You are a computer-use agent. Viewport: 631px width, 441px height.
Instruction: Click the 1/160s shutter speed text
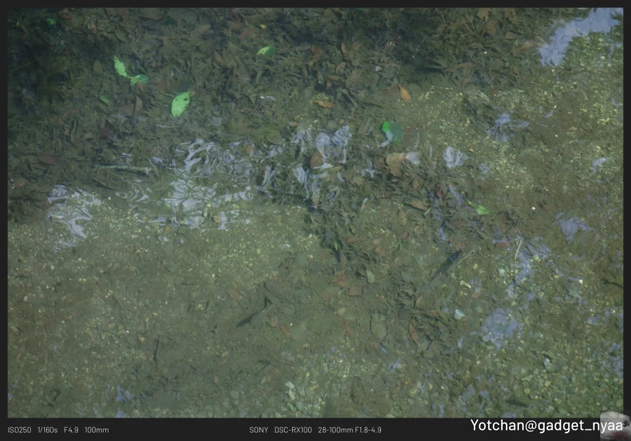[47, 429]
